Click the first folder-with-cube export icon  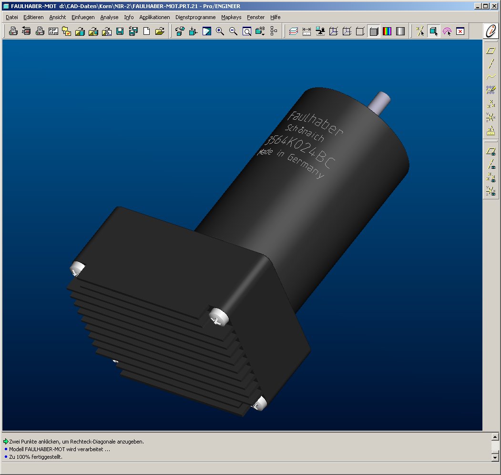(x=80, y=31)
